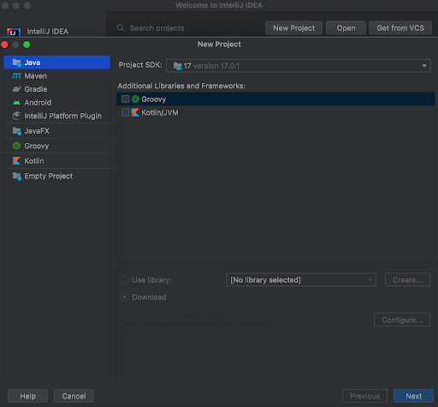438x407 pixels.
Task: Select the Download radio button
Action: tap(125, 297)
